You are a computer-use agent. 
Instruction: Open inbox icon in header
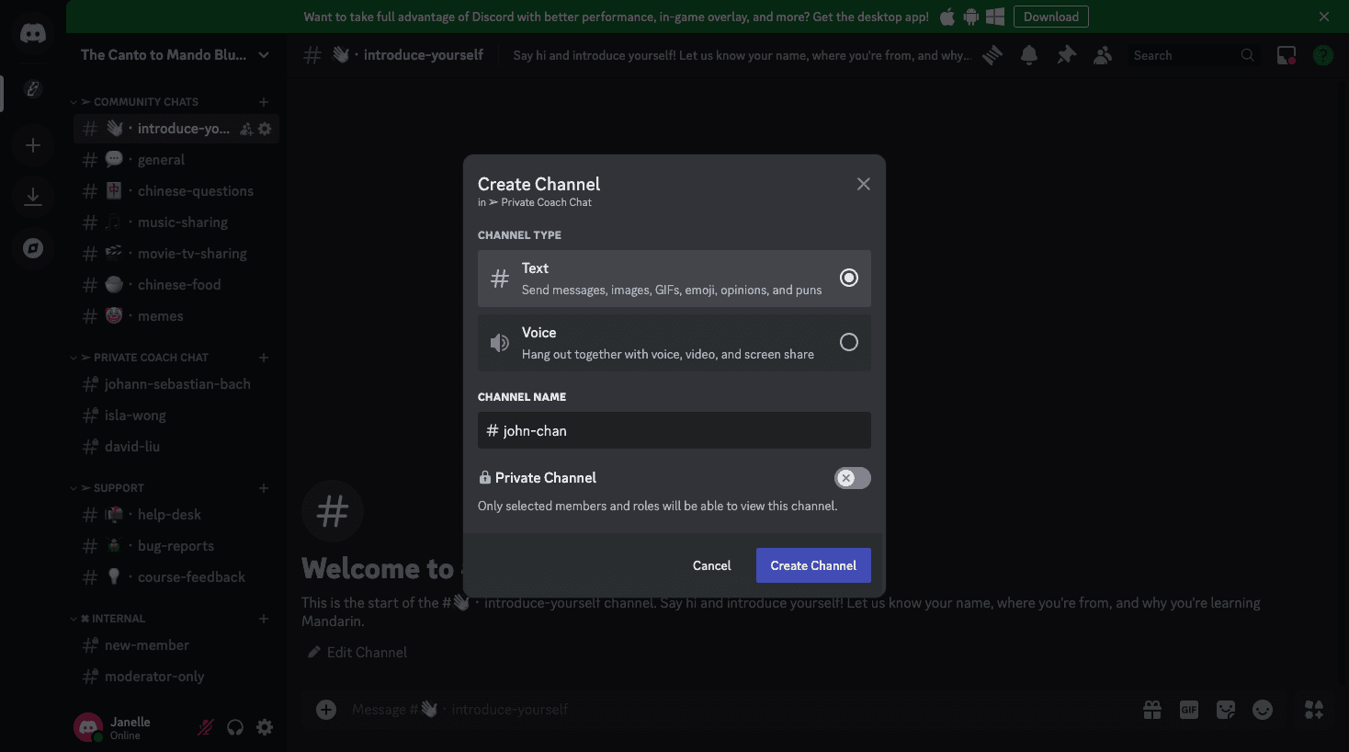tap(1287, 55)
